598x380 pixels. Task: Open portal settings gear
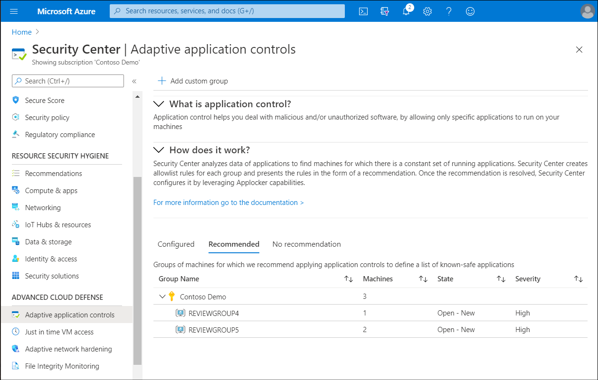(x=427, y=11)
